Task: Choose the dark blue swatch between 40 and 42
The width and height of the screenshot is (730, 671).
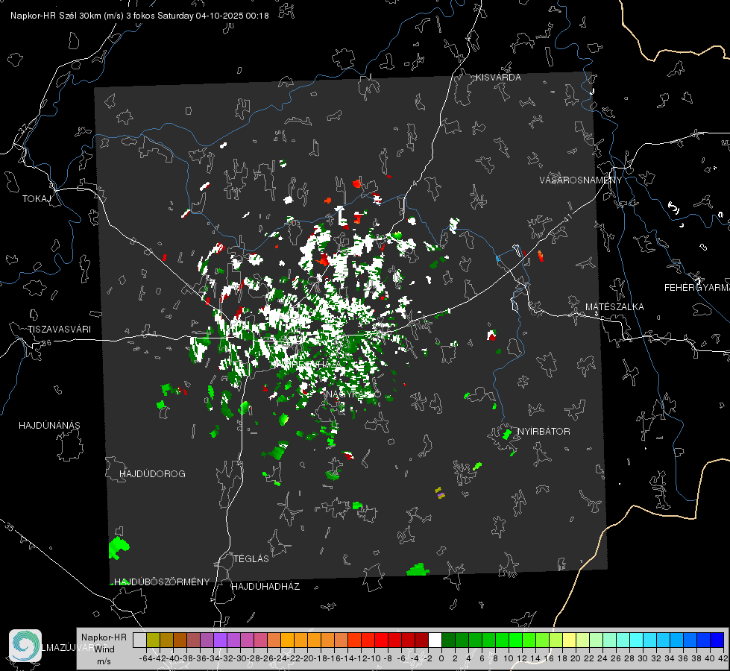Action: click(717, 640)
